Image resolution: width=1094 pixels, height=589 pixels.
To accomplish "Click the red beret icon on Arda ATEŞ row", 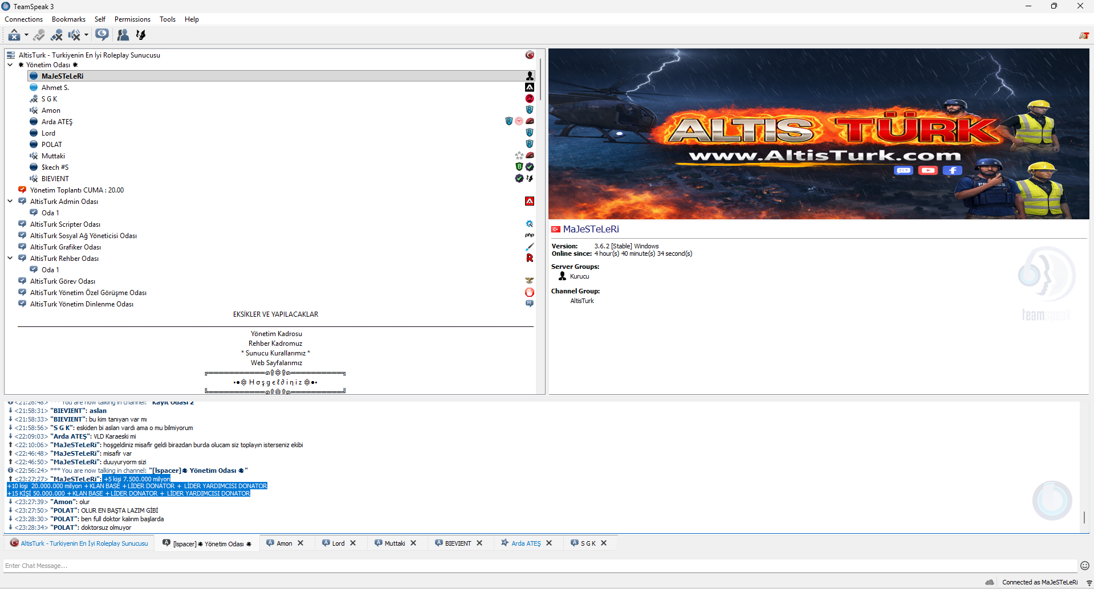I will [x=530, y=121].
